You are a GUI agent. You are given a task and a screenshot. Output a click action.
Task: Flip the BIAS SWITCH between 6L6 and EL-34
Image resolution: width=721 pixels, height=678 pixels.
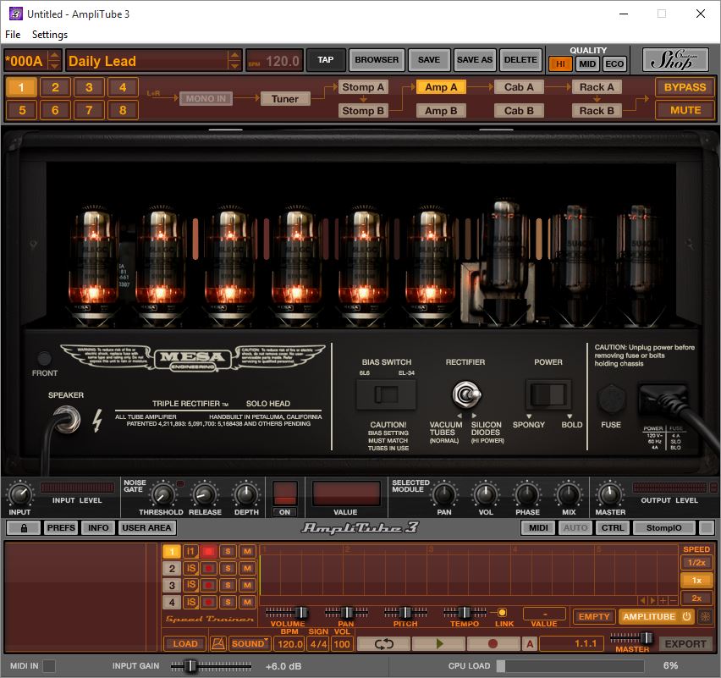(386, 394)
